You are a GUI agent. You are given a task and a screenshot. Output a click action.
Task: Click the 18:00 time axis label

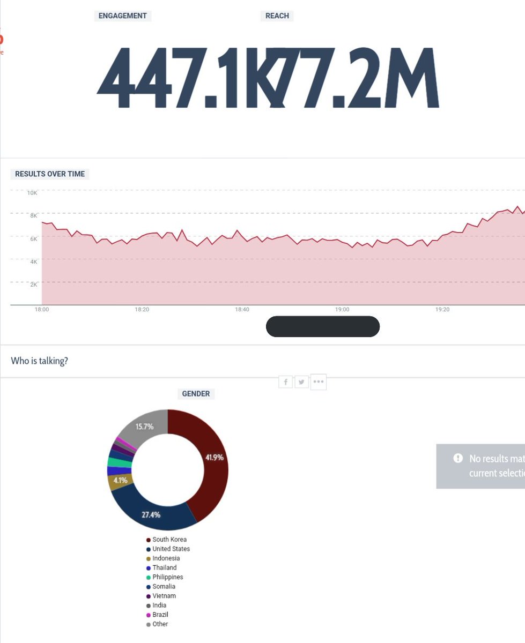42,310
